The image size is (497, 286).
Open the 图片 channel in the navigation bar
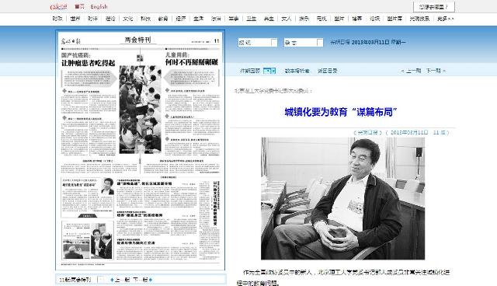tap(339, 19)
